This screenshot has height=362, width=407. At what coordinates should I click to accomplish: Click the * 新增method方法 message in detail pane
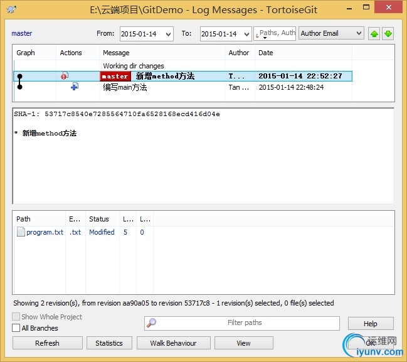[x=45, y=133]
